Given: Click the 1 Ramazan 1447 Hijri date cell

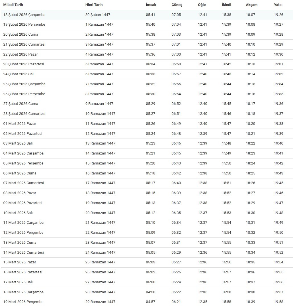Looking at the screenshot, I should 99,25.
